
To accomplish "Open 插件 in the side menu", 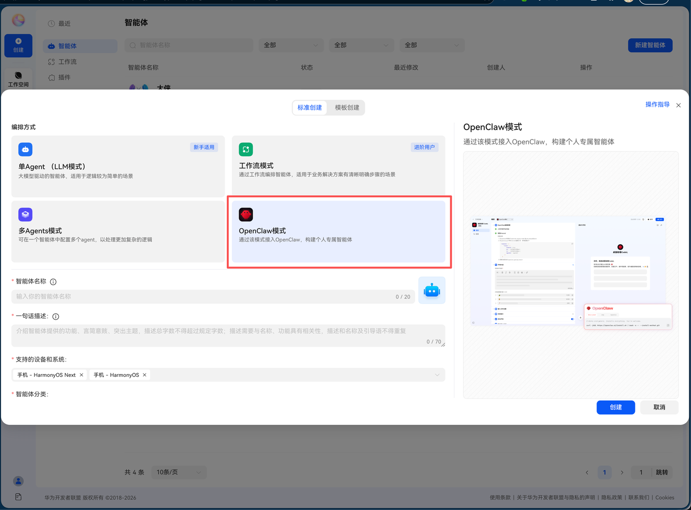I will [x=59, y=78].
